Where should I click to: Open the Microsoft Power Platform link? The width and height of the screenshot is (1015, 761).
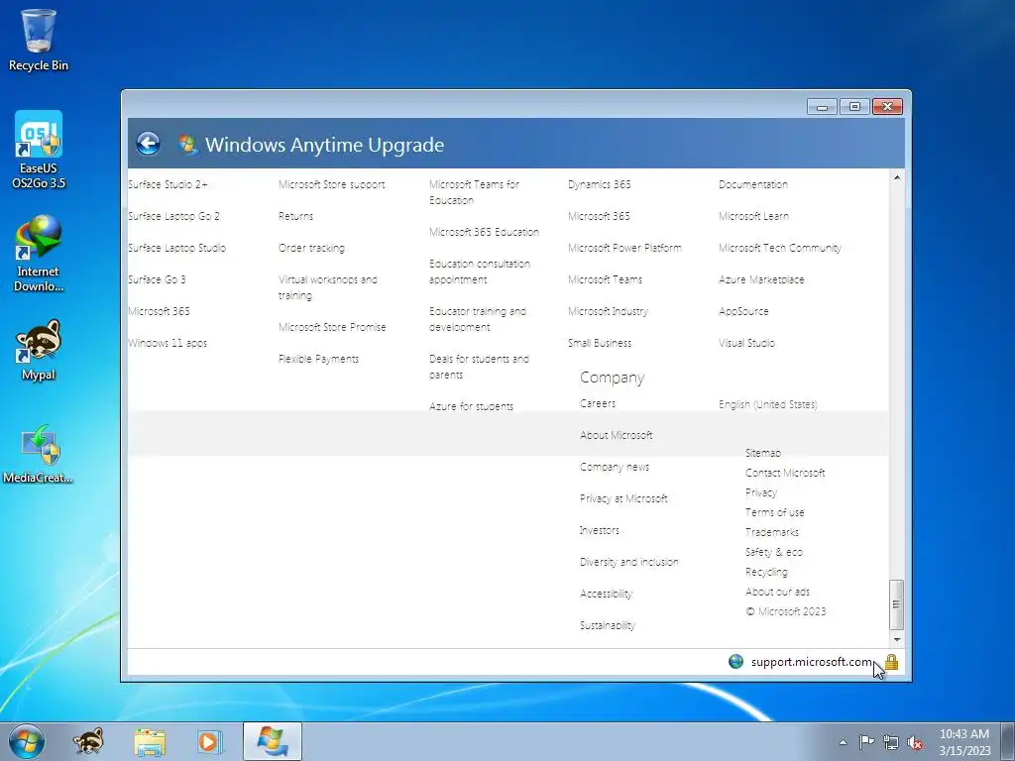click(x=624, y=248)
